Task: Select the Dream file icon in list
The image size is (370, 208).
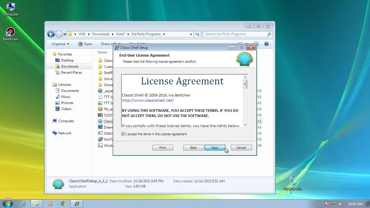Action: pyautogui.click(x=100, y=127)
